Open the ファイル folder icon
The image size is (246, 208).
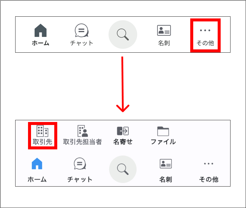(163, 131)
